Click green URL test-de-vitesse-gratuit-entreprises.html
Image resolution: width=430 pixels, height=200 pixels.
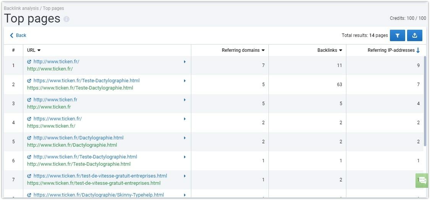94,183
